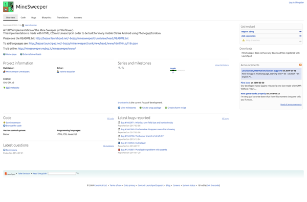Click the Log in / Register link
307x202 pixels.
tap(296, 3)
